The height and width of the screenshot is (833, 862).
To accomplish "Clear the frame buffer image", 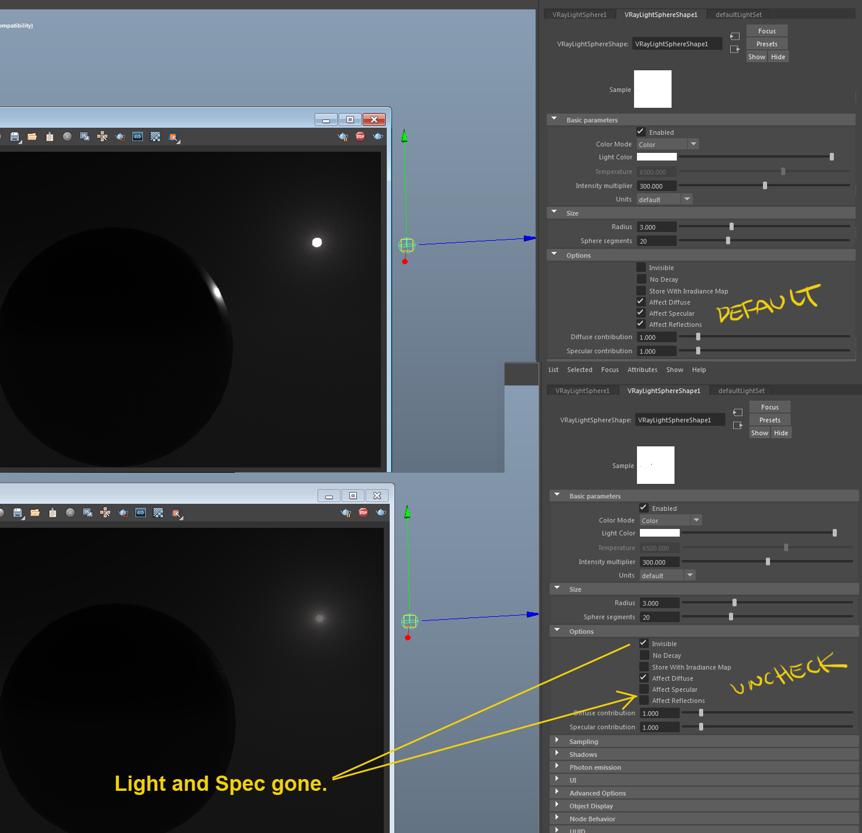I will [x=67, y=136].
